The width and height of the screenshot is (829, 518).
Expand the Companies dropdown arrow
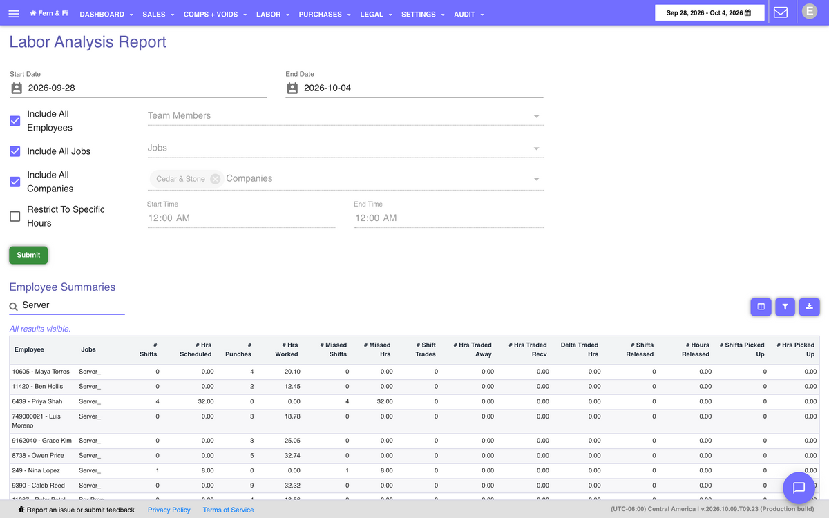point(537,180)
